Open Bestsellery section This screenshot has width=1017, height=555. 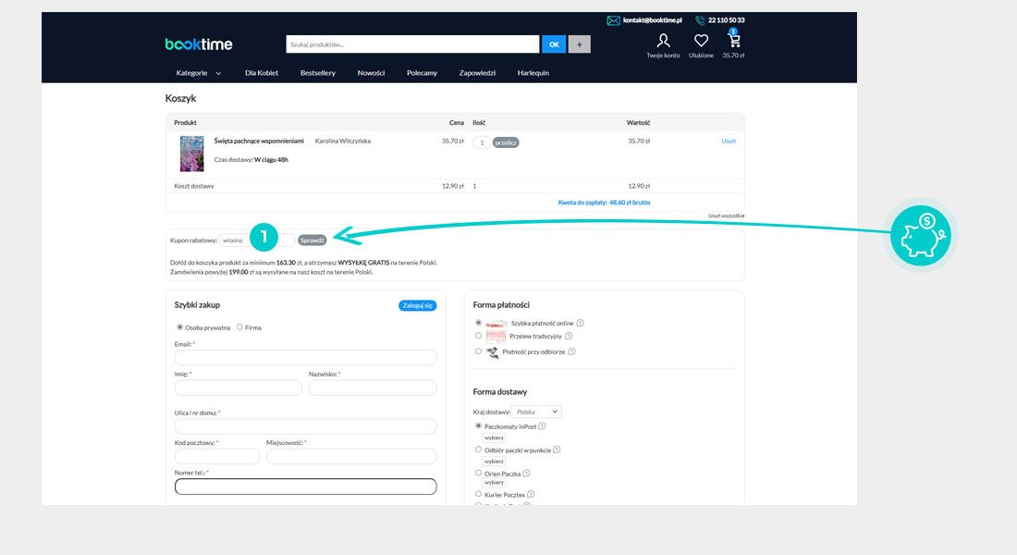[318, 73]
